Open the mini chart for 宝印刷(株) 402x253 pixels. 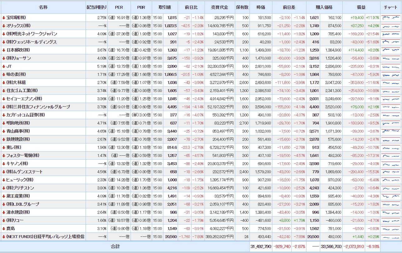[x=391, y=18]
